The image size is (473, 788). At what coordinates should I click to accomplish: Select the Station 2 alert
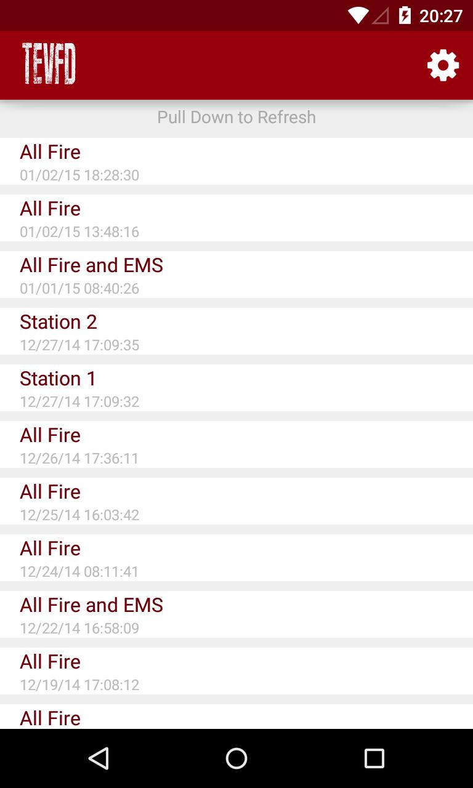236,331
